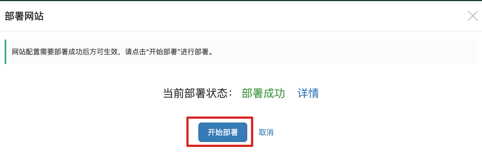Click the 部署网站 dialog title

[x=24, y=16]
